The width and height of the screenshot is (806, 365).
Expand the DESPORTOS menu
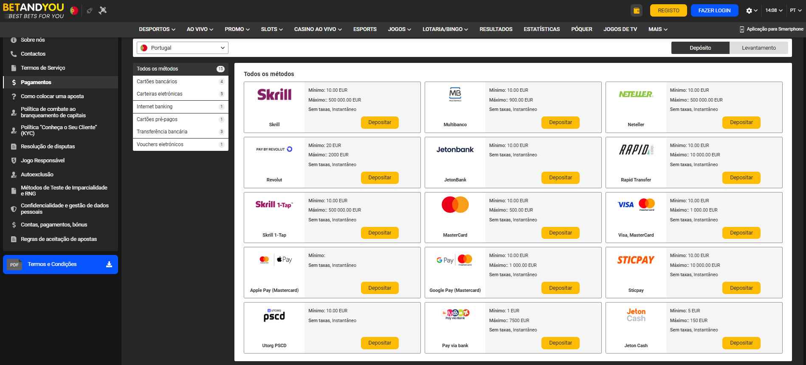click(157, 29)
